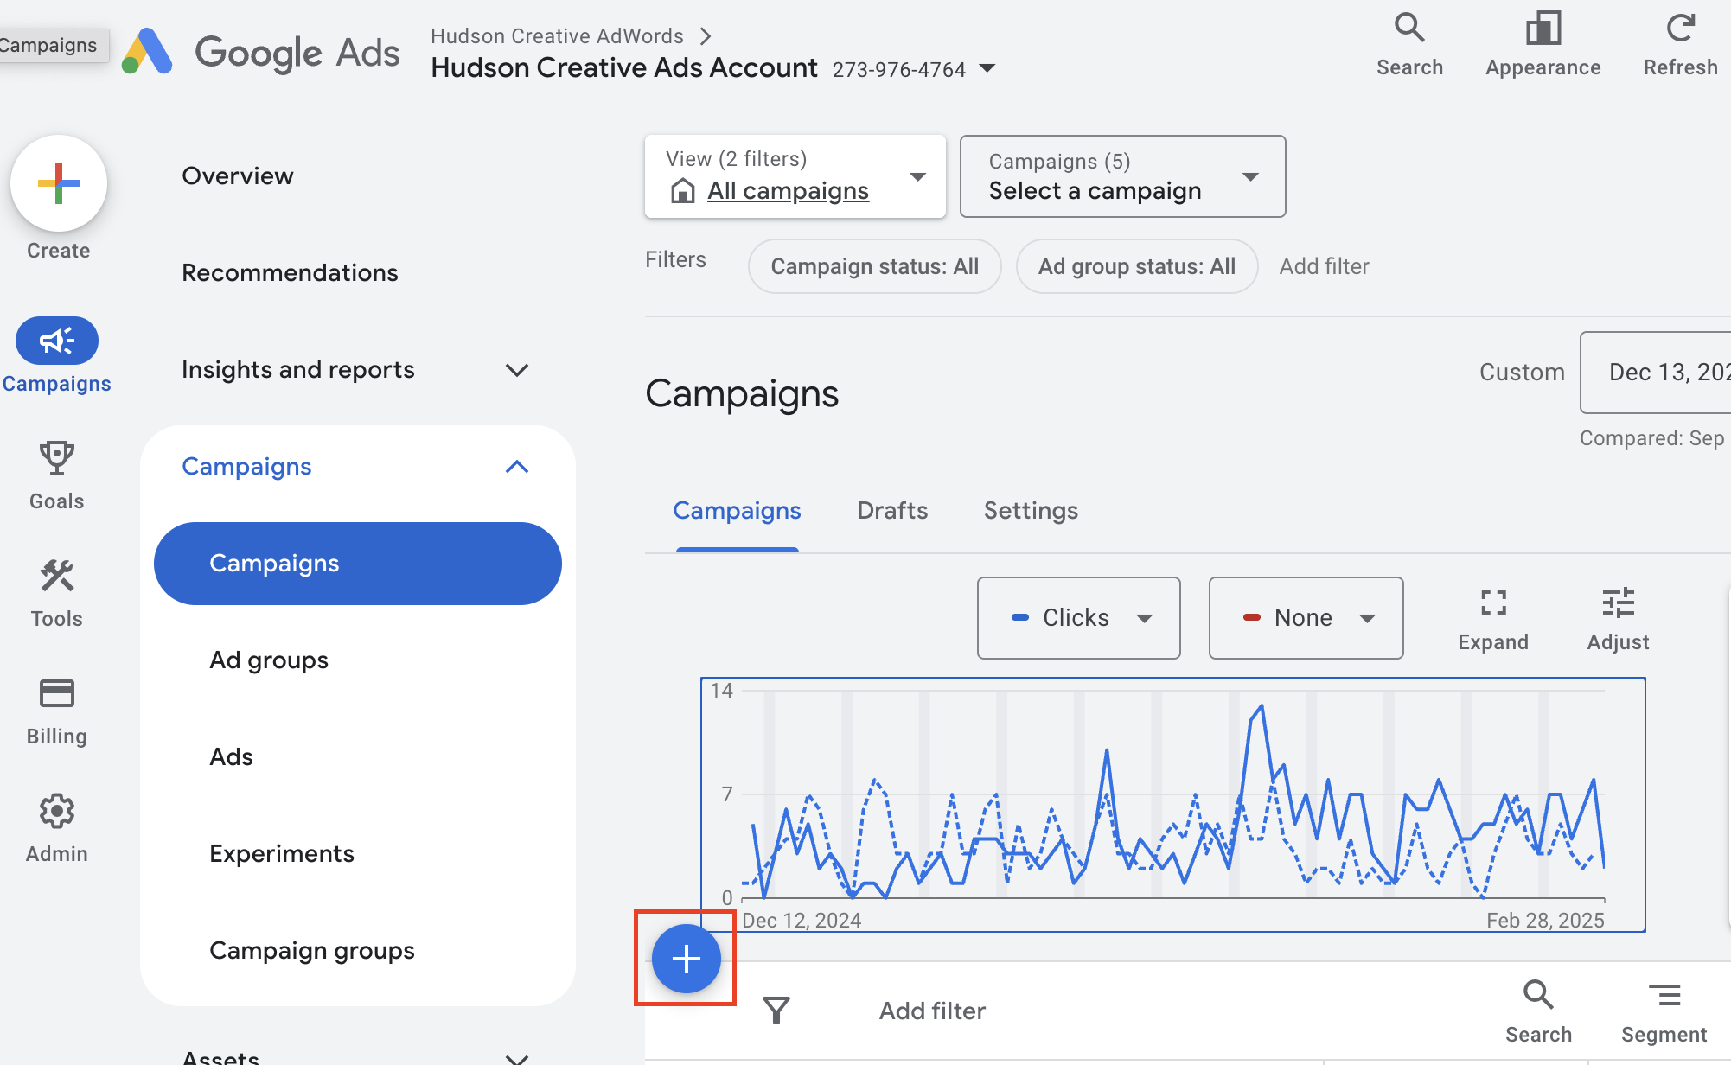Screen dimensions: 1731x1065
Task: Open the Segment icon
Action: [x=1664, y=995]
